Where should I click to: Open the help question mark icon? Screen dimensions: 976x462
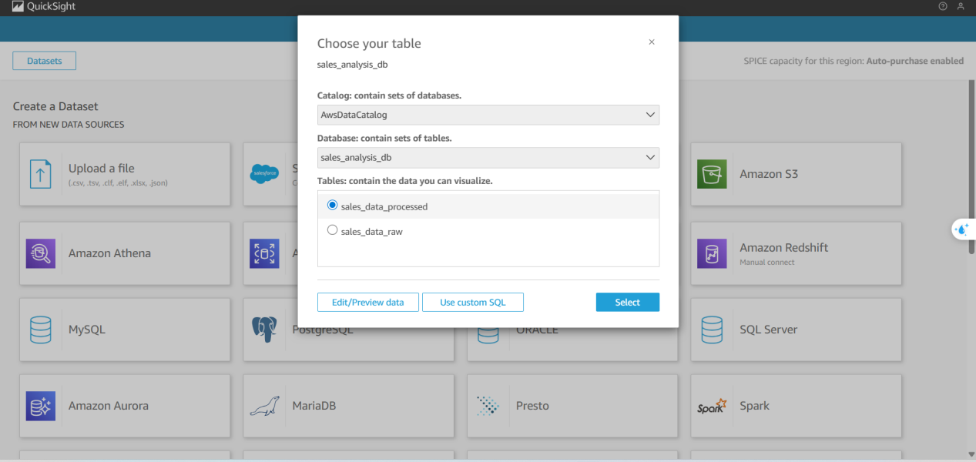[943, 6]
